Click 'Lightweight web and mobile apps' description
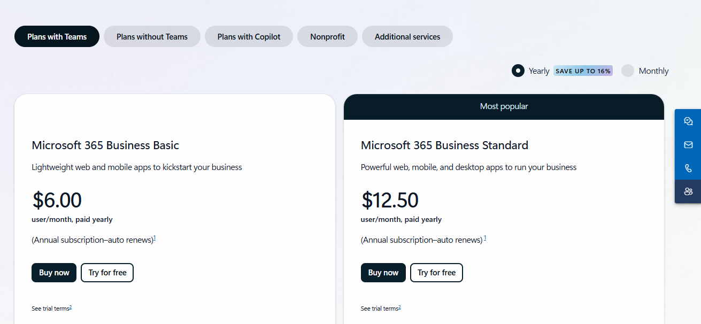Image resolution: width=701 pixels, height=324 pixels. [x=137, y=167]
